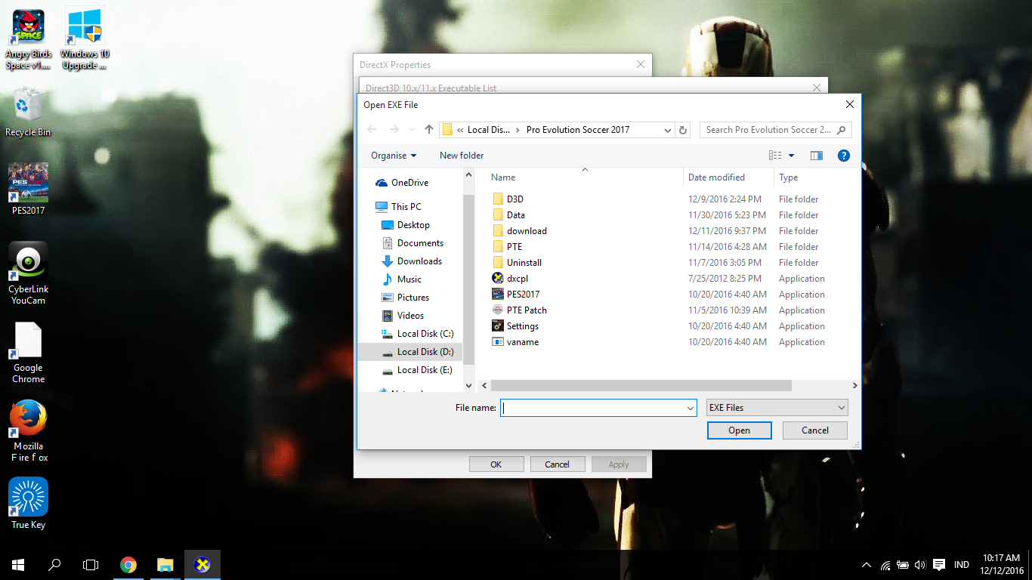Screen dimensions: 1032x580
Task: Click the Local Disk breadcrumb segment
Action: tap(488, 130)
